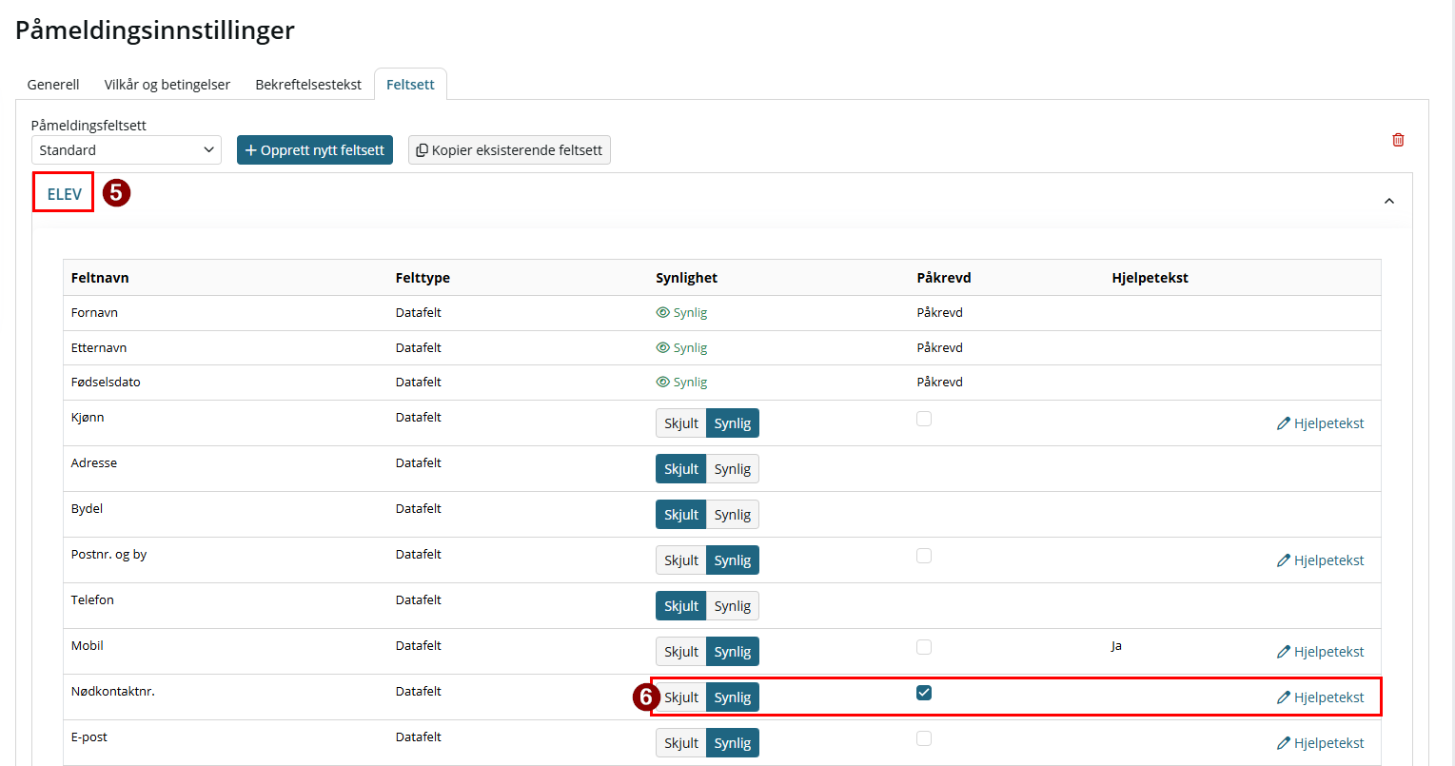Viewport: 1455px width, 766px height.
Task: Edit Hjelpetekst for Mobil row
Action: click(1321, 652)
